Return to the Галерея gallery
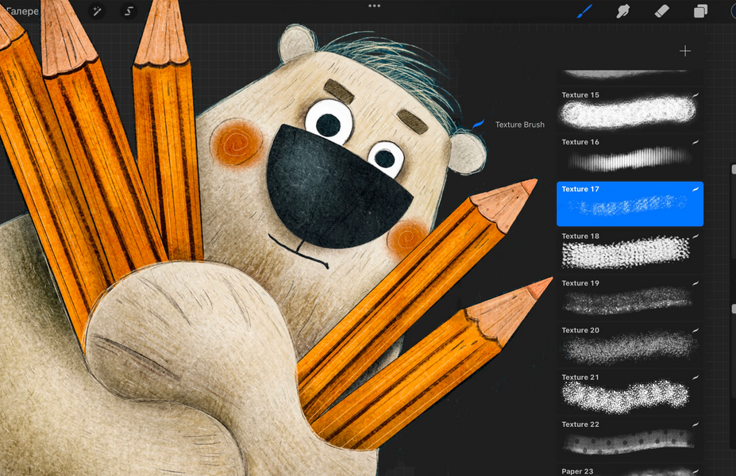 (x=22, y=11)
